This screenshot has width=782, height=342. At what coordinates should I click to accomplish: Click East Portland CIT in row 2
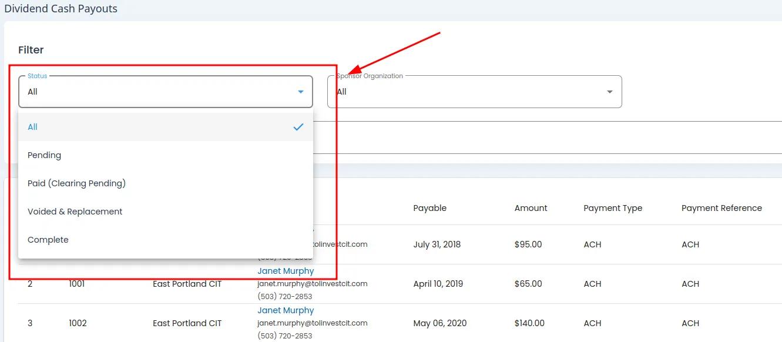click(x=187, y=284)
